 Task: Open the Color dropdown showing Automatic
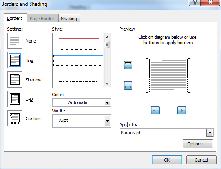tap(82, 102)
